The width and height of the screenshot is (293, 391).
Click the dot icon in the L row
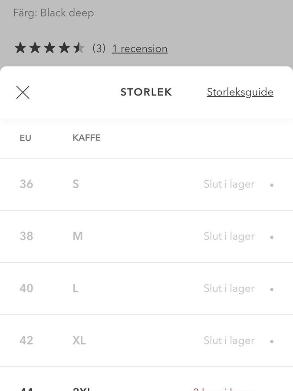(x=272, y=289)
